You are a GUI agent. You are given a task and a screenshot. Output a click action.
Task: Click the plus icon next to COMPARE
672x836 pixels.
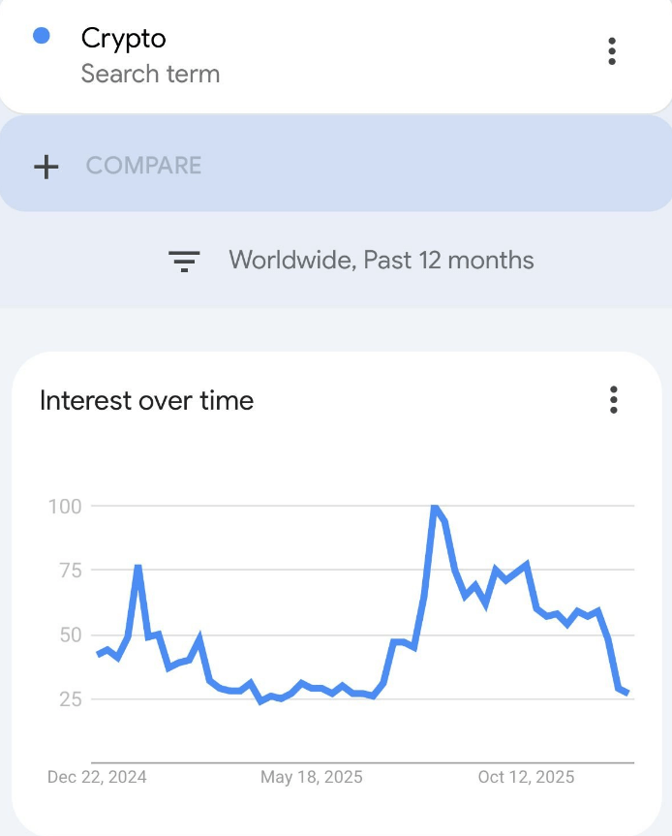tap(45, 165)
